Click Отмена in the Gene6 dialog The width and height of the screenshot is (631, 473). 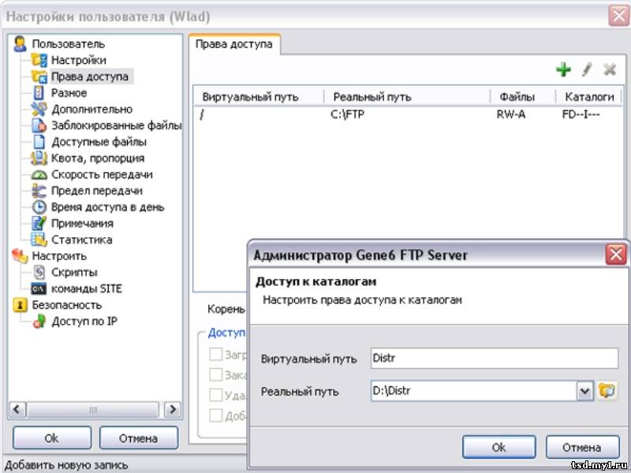click(582, 447)
